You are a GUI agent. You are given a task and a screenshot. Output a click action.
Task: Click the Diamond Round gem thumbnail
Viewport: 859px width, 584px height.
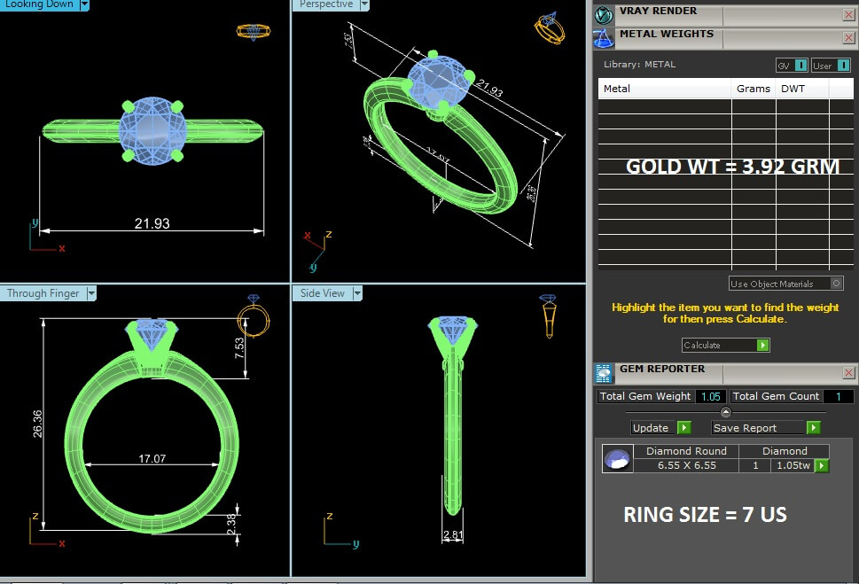click(x=617, y=458)
